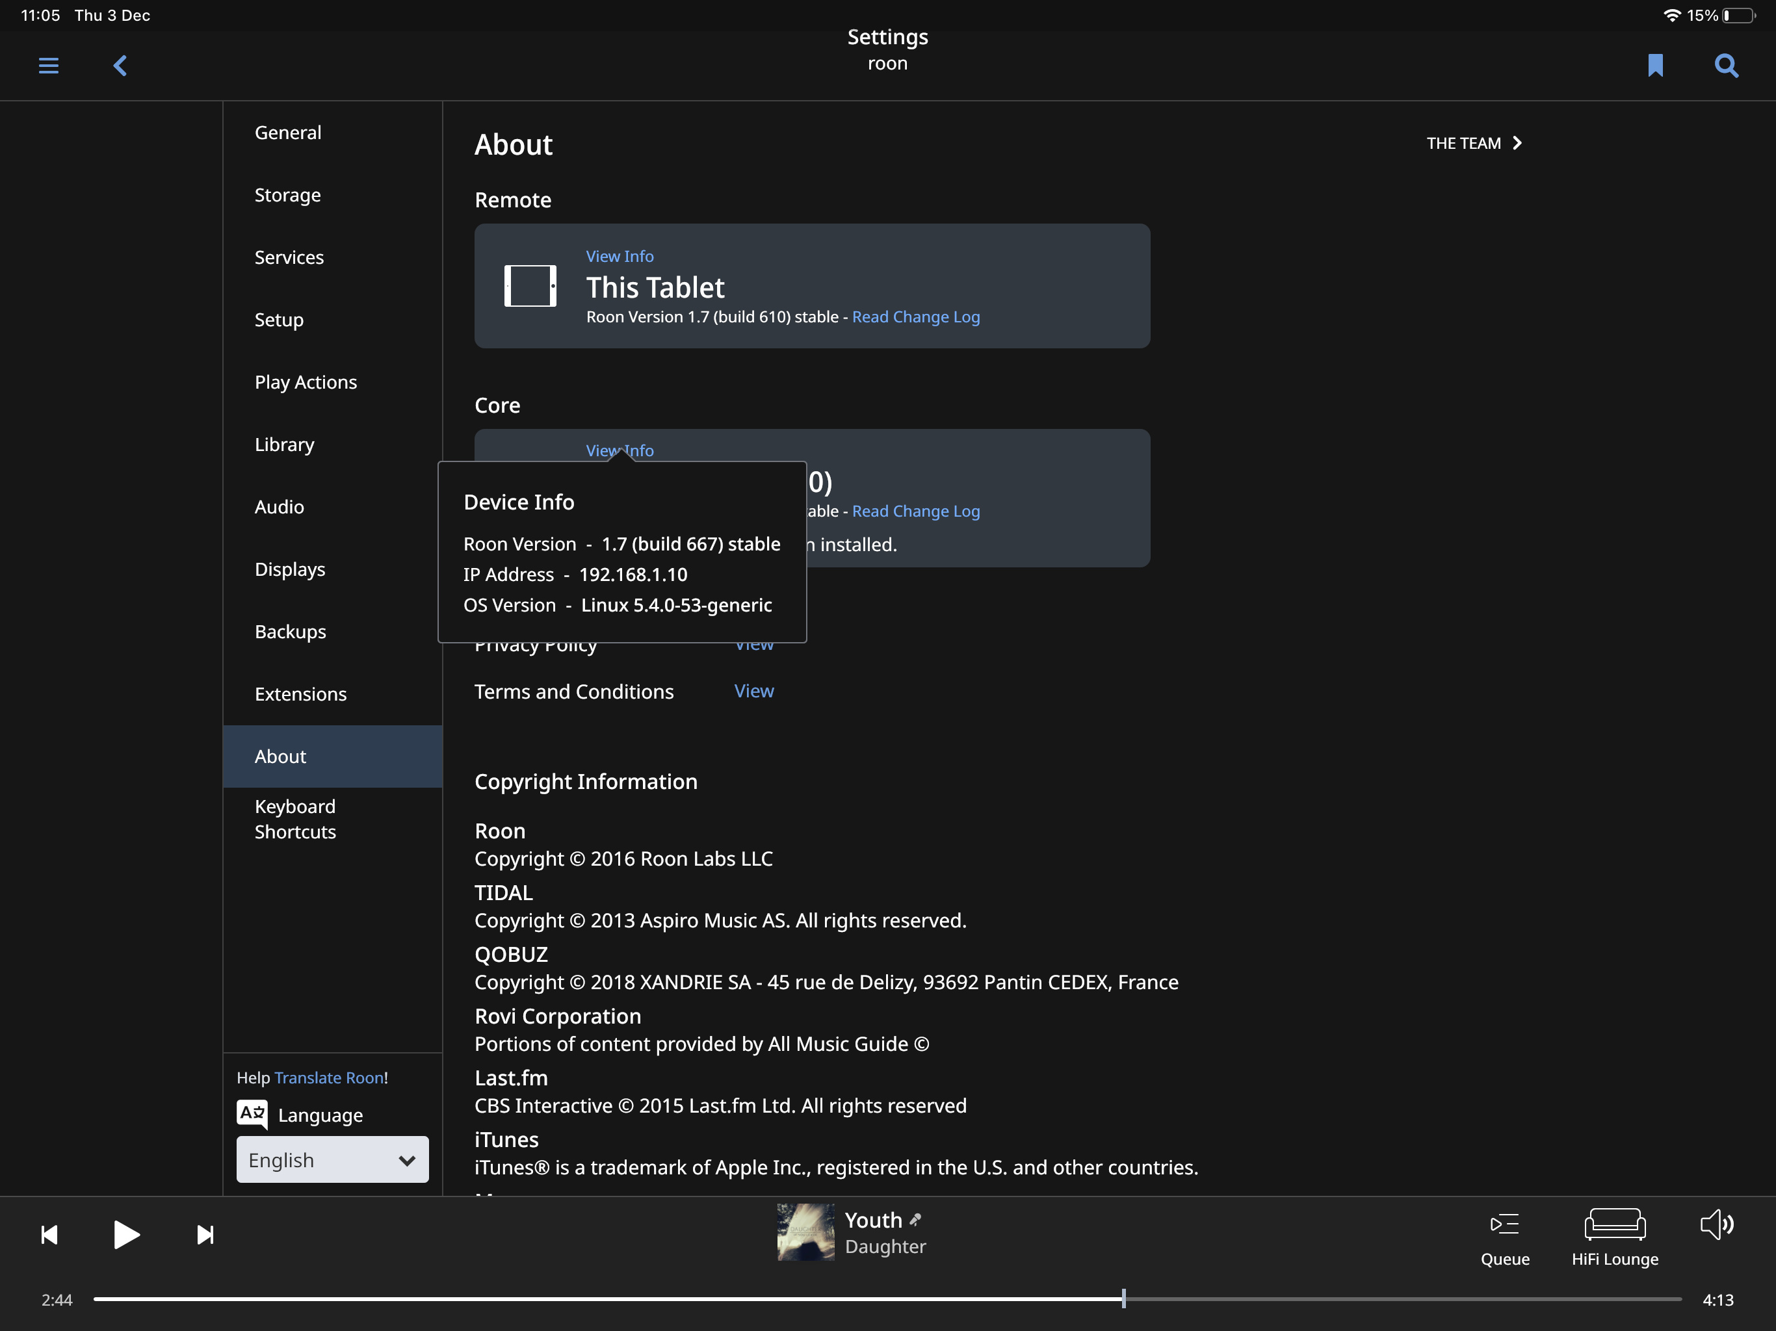Open the Play Actions settings tab
1776x1331 pixels.
[x=333, y=382]
